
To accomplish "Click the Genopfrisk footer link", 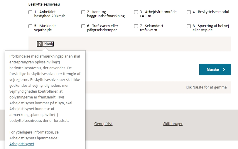I will (103, 124).
